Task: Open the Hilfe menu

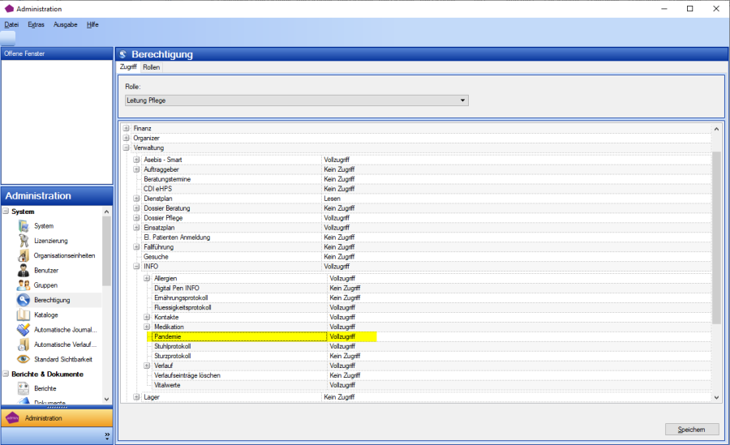Action: pyautogui.click(x=92, y=24)
